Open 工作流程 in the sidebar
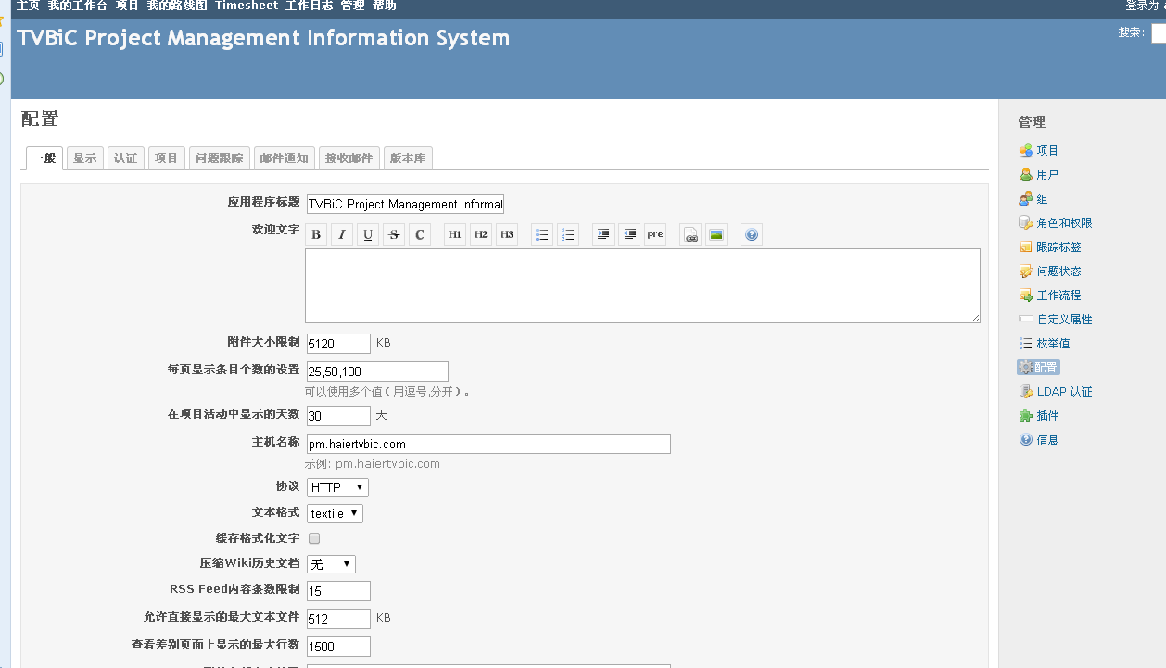1166x668 pixels. pos(1058,295)
